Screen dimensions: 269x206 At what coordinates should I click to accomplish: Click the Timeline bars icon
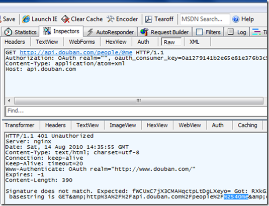click(256, 32)
